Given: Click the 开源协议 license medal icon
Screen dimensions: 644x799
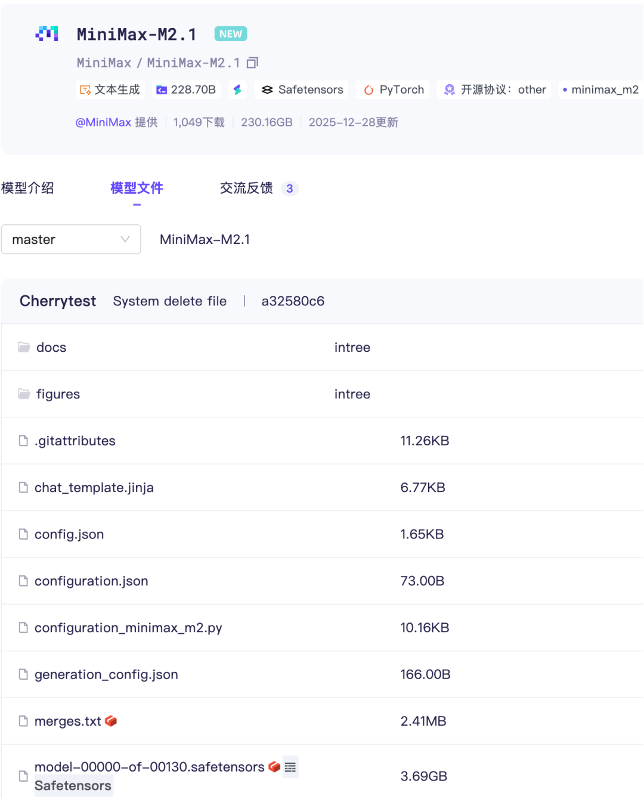Looking at the screenshot, I should coord(449,89).
